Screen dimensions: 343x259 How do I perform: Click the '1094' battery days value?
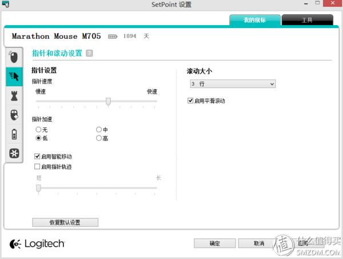[130, 36]
